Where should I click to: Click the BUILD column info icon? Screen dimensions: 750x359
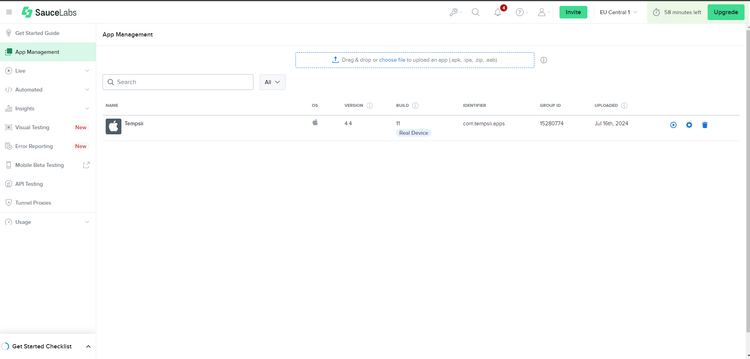415,106
